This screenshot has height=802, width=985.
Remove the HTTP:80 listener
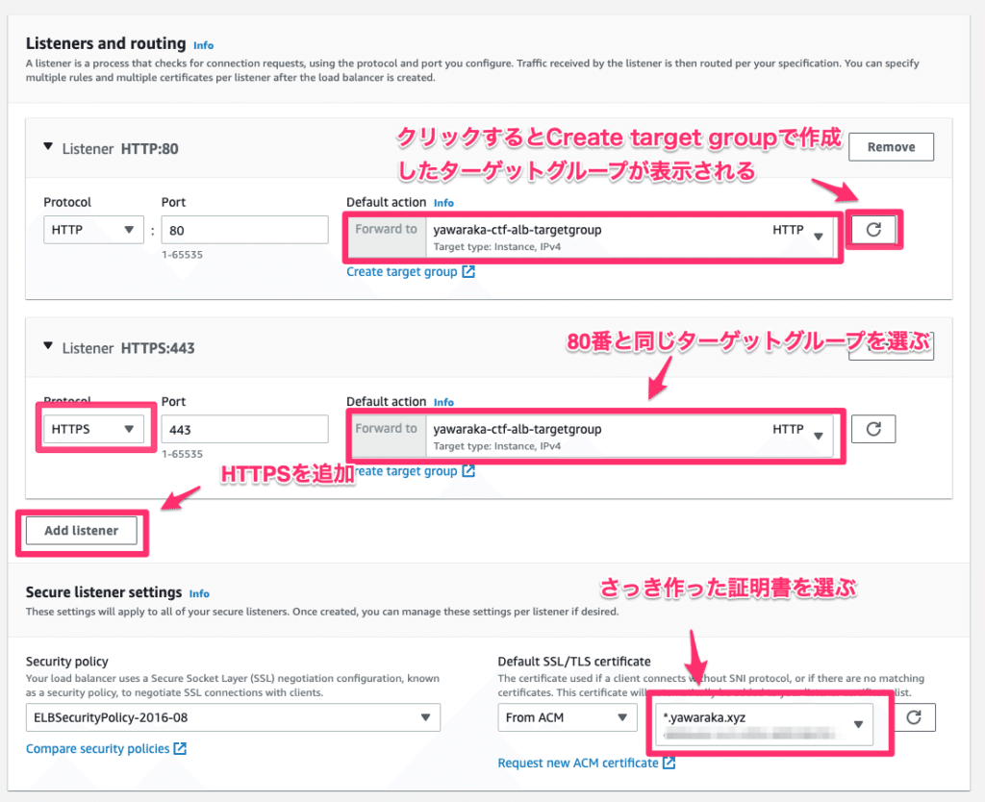[890, 146]
